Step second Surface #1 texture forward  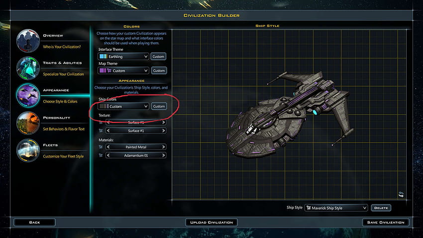tap(163, 130)
